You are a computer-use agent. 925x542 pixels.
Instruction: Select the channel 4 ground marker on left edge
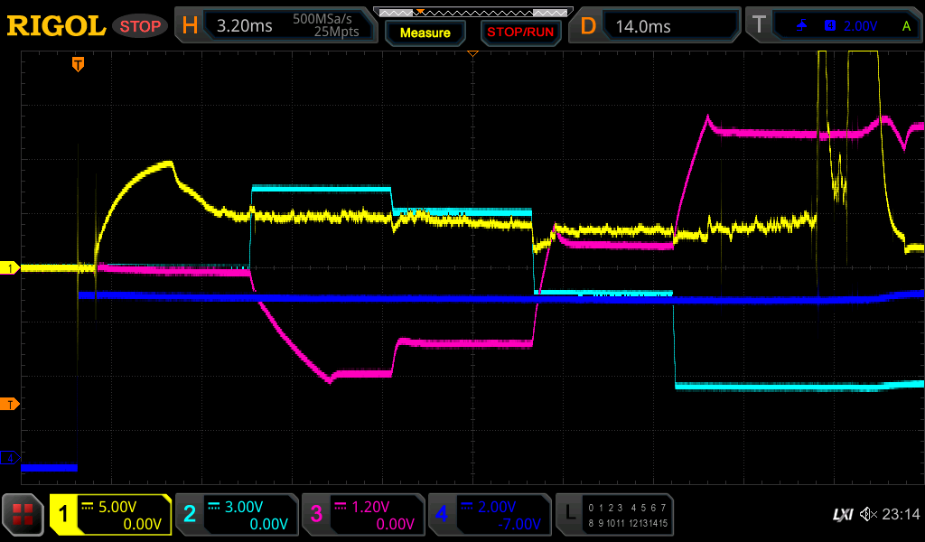11,458
